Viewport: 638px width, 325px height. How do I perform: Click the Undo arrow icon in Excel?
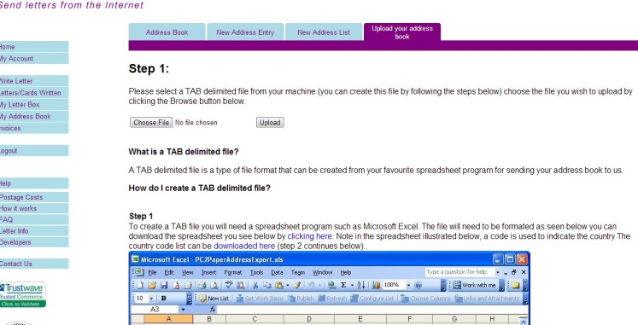pyautogui.click(x=311, y=285)
